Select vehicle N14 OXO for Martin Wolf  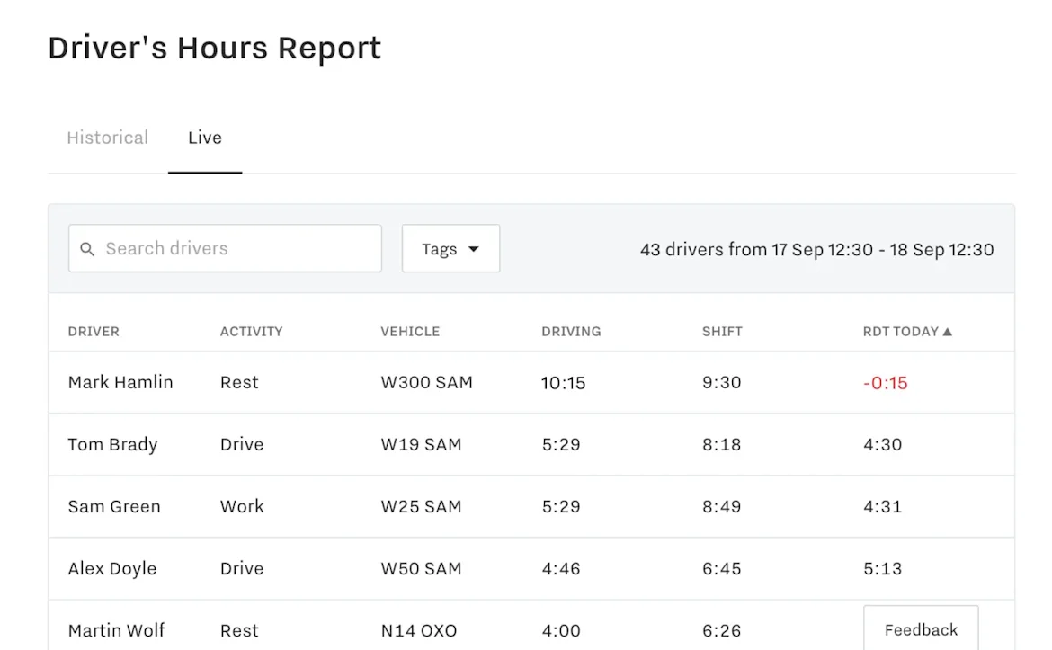pos(419,630)
